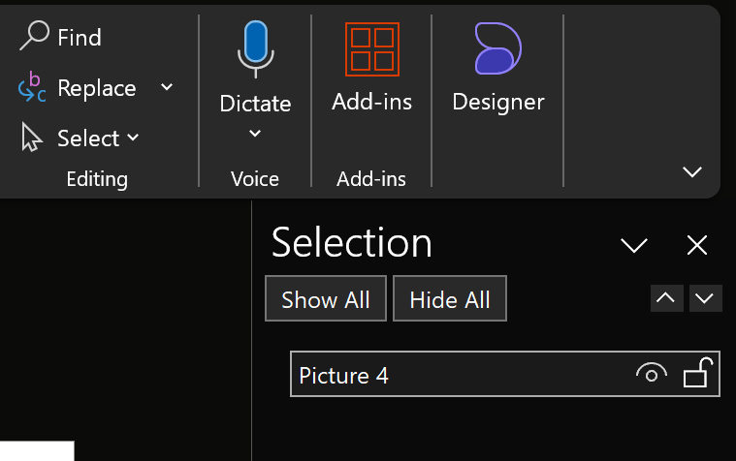Viewport: 736px width, 461px height.
Task: Collapse the ribbon with corner chevron
Action: coord(692,171)
